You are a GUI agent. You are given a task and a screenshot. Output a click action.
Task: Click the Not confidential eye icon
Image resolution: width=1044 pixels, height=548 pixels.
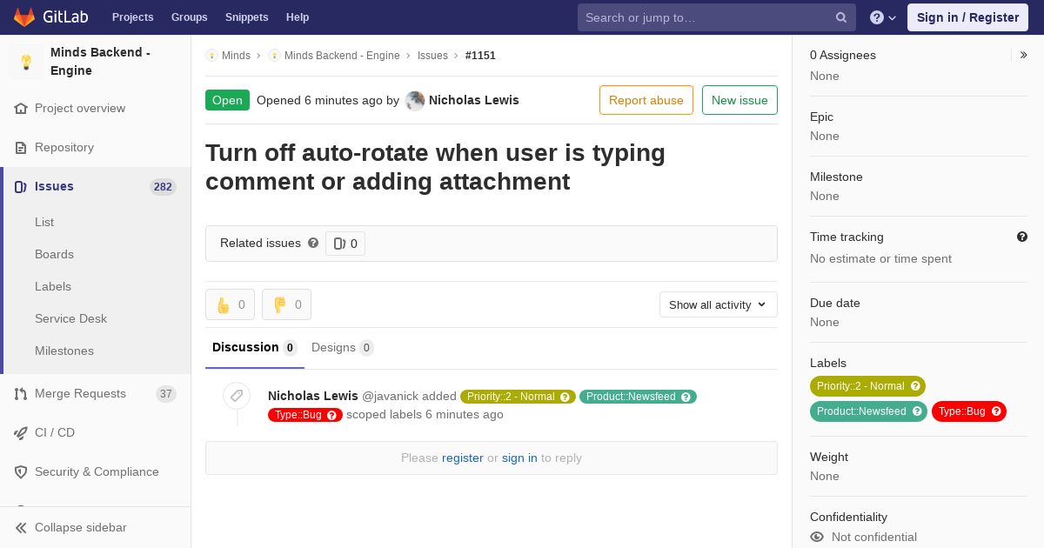tap(817, 538)
